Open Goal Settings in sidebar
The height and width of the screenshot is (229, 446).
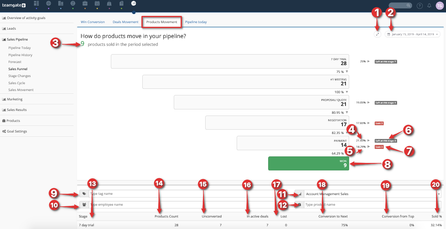click(15, 131)
